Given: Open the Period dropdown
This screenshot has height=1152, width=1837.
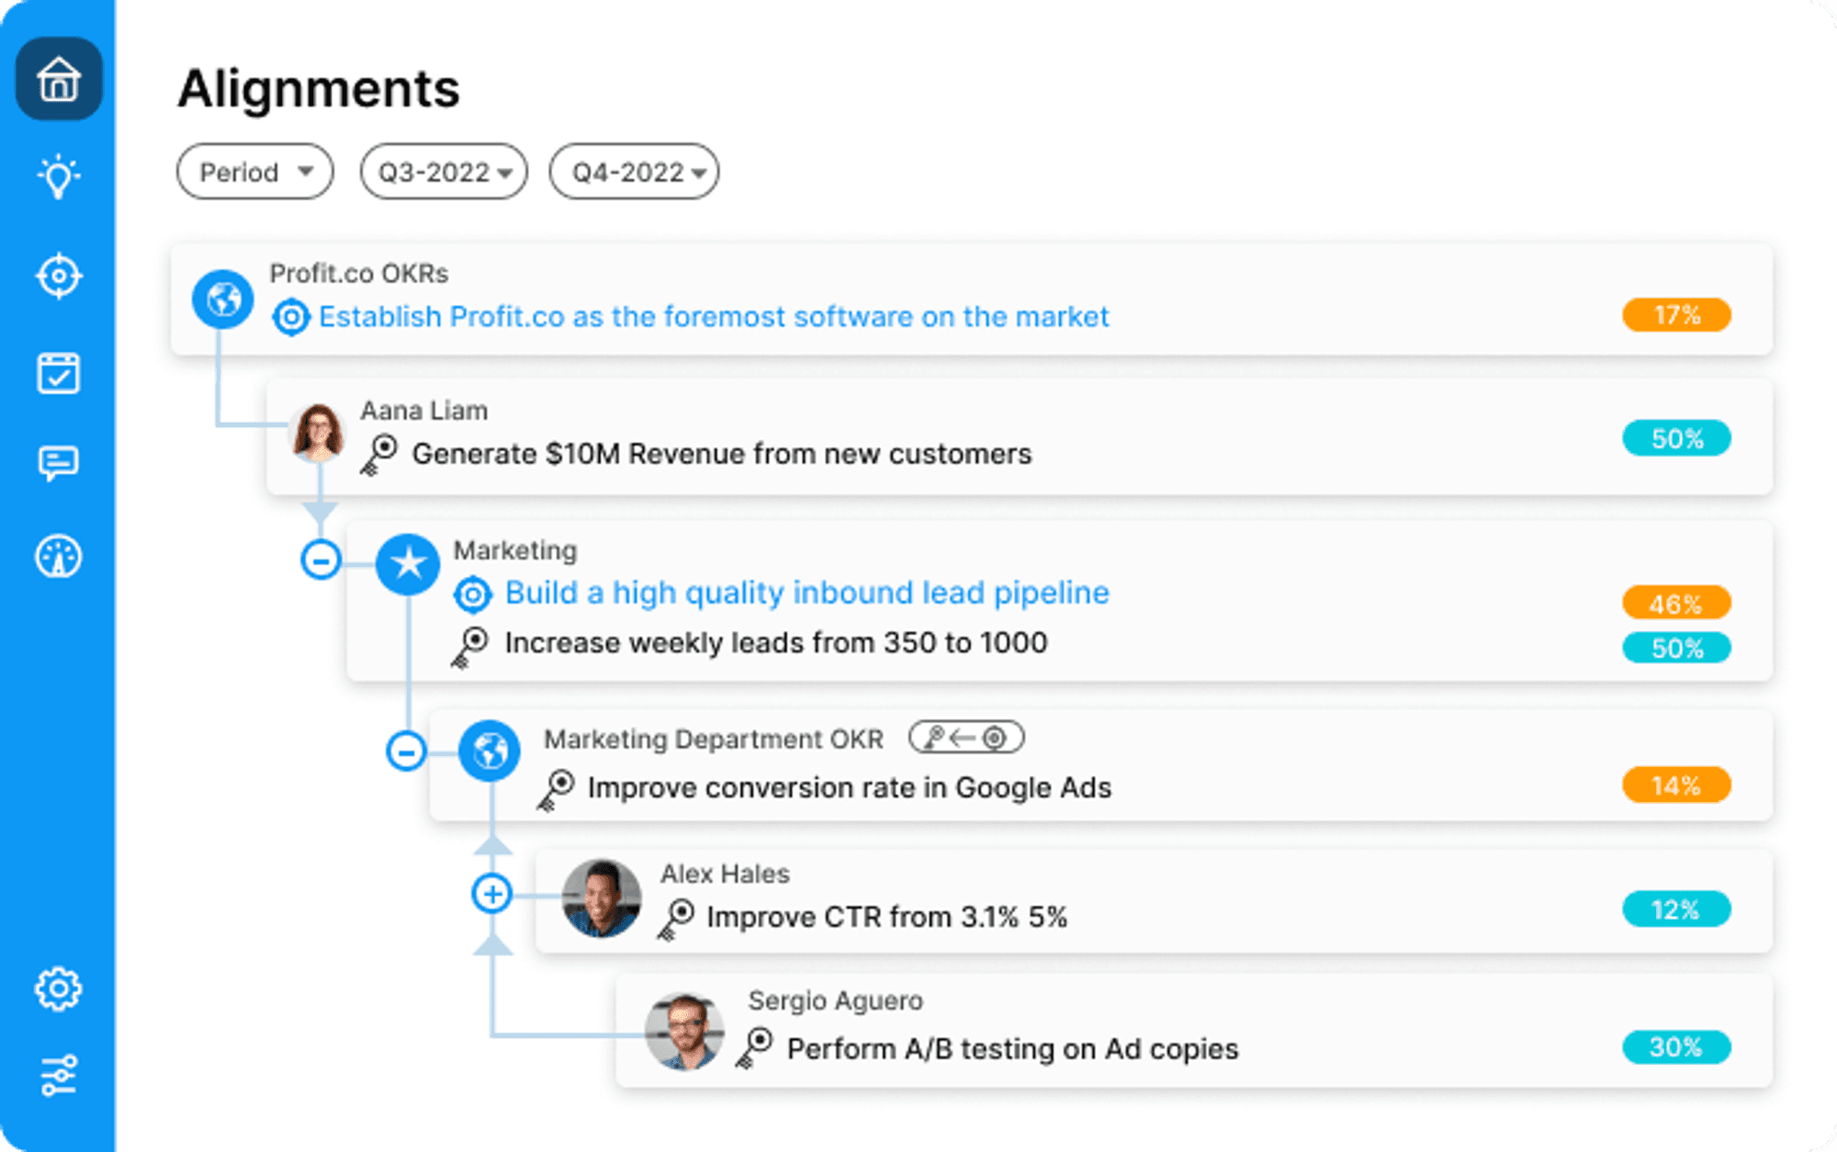Looking at the screenshot, I should click(x=255, y=172).
